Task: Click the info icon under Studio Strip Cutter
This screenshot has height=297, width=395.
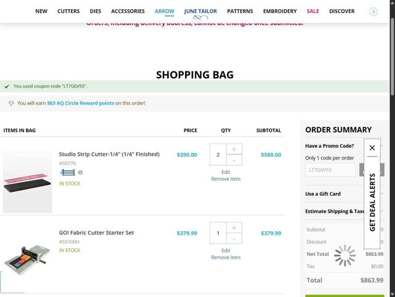Action: 80,173
